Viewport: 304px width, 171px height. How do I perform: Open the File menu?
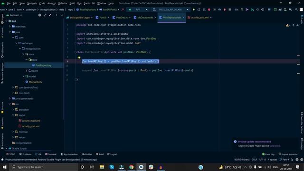(9, 3)
